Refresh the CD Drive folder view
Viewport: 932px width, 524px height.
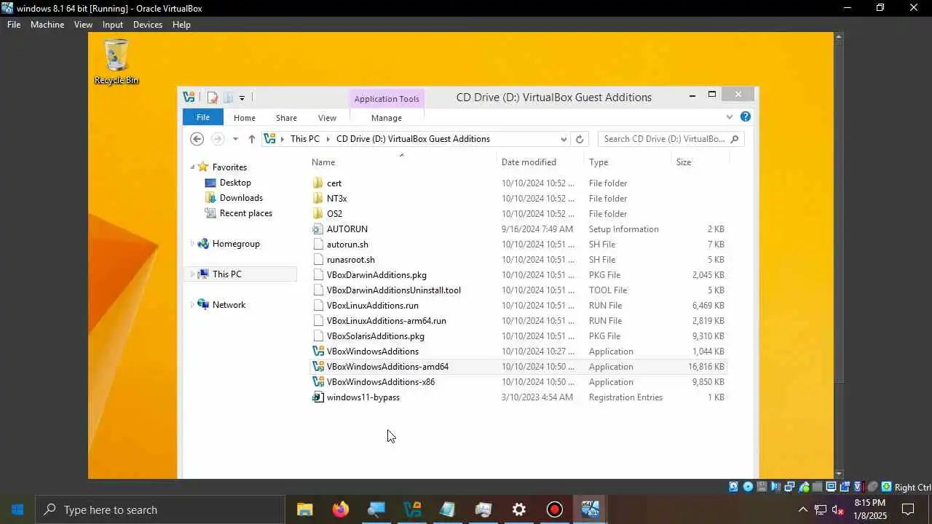pyautogui.click(x=580, y=139)
